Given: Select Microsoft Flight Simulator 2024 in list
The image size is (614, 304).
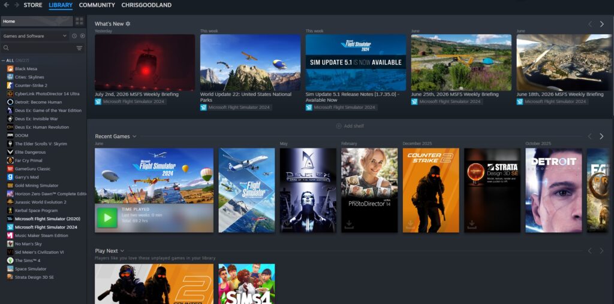Looking at the screenshot, I should click(x=46, y=227).
